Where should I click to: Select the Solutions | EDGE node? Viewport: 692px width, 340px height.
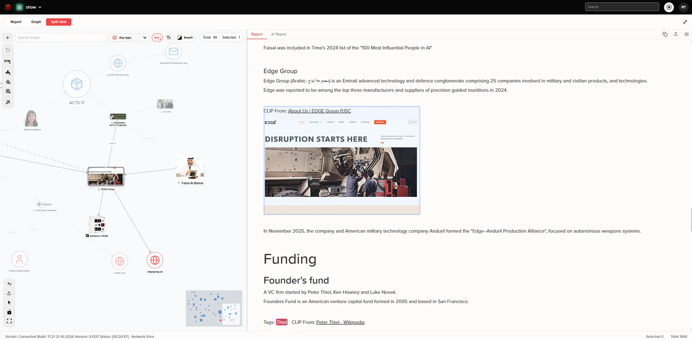[97, 225]
